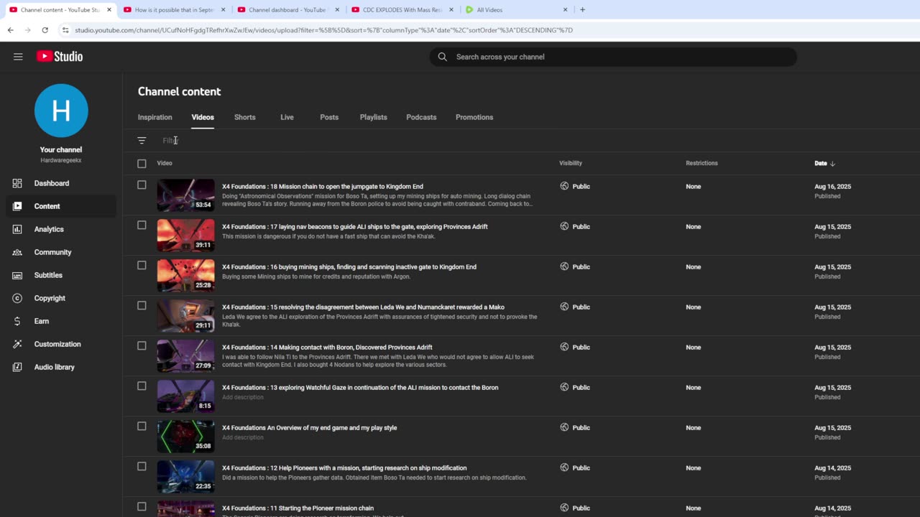Open the Analytics sidebar icon
Screen dimensions: 920x517
[x=17, y=229]
